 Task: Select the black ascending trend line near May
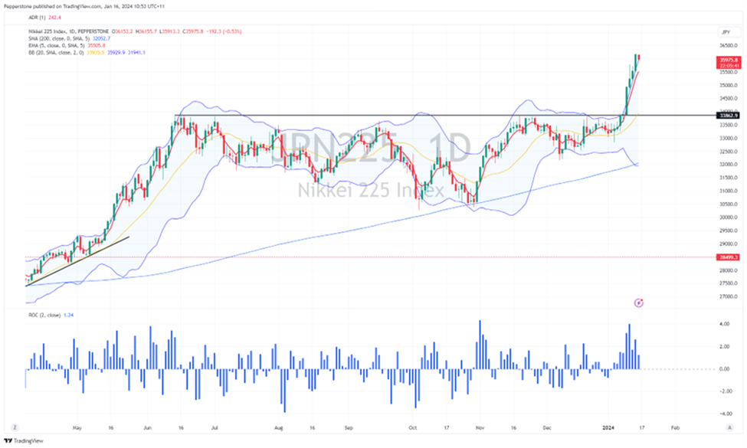(77, 260)
